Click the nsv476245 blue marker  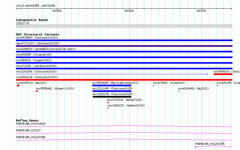pyautogui.click(x=217, y=85)
